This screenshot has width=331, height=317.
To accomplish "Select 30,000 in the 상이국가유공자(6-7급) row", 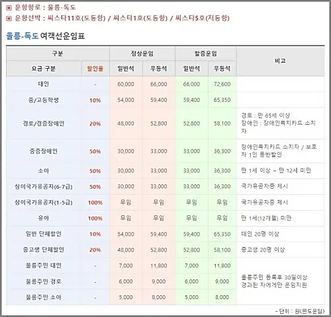I will [126, 186].
